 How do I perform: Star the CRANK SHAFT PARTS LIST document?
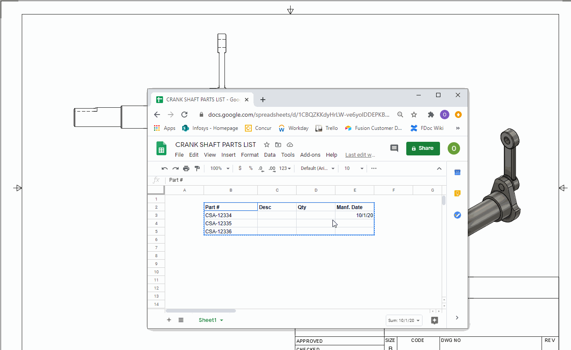(267, 145)
